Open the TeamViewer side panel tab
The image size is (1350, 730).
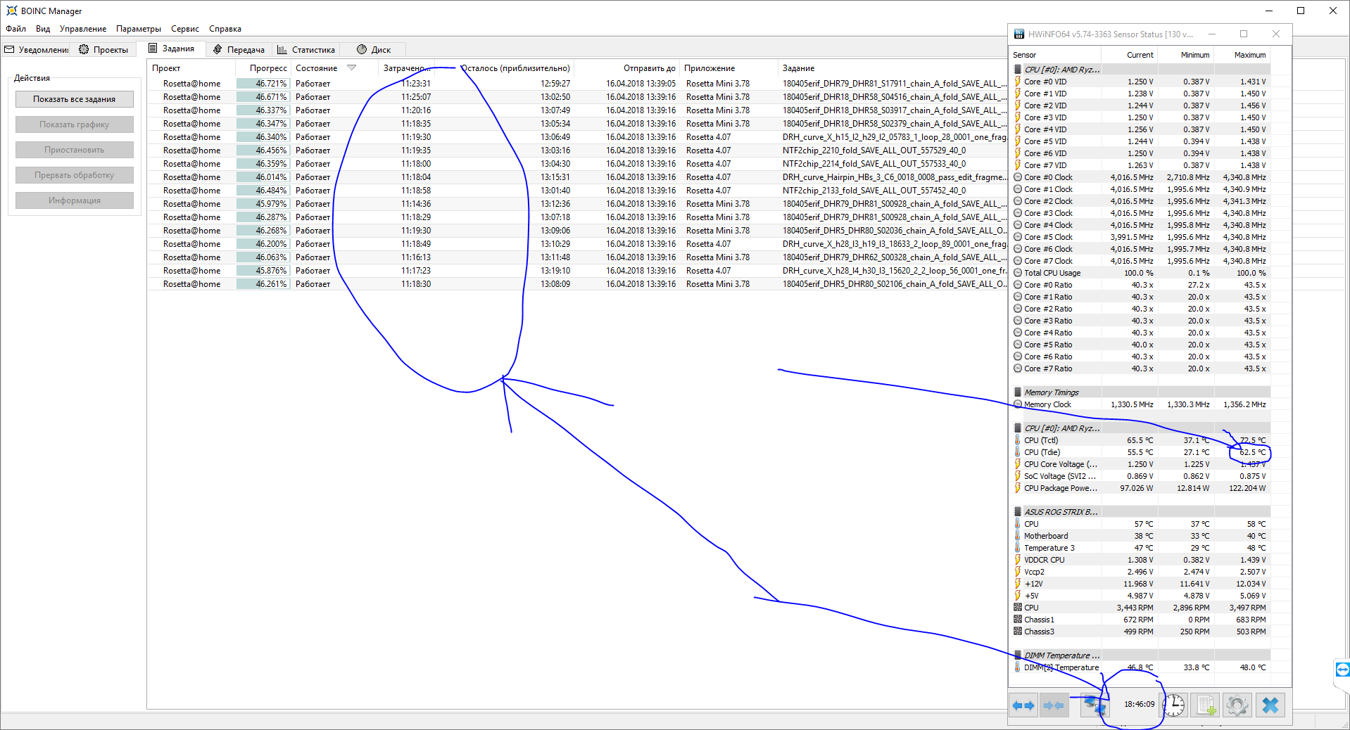click(1342, 670)
